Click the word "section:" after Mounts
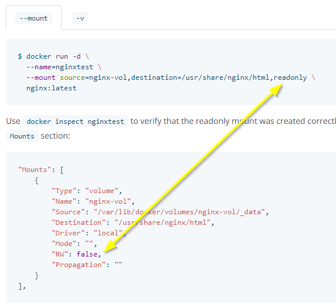336x307 pixels. pos(56,136)
